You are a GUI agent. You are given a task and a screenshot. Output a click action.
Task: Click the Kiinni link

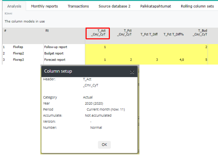tap(8, 13)
